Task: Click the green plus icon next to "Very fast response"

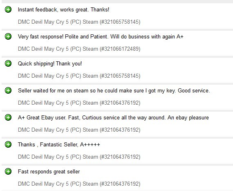Action: coord(8,36)
